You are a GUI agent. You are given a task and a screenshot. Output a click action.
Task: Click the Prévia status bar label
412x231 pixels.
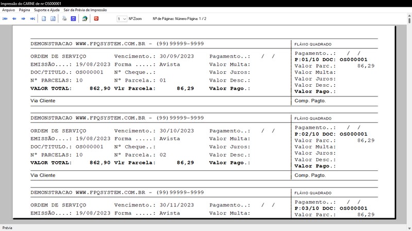click(x=7, y=227)
